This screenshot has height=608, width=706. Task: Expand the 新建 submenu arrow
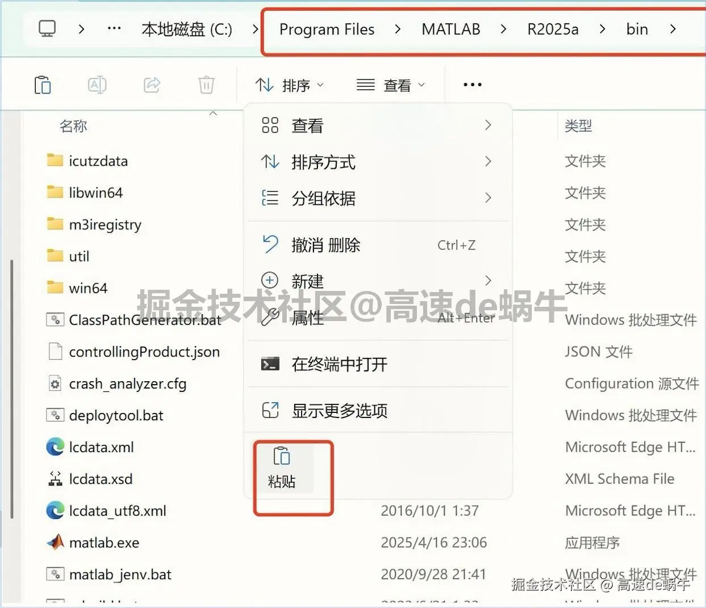[487, 280]
